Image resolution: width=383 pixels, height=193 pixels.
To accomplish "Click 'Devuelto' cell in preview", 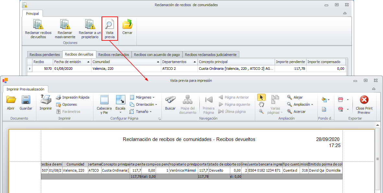I will click(219, 170).
